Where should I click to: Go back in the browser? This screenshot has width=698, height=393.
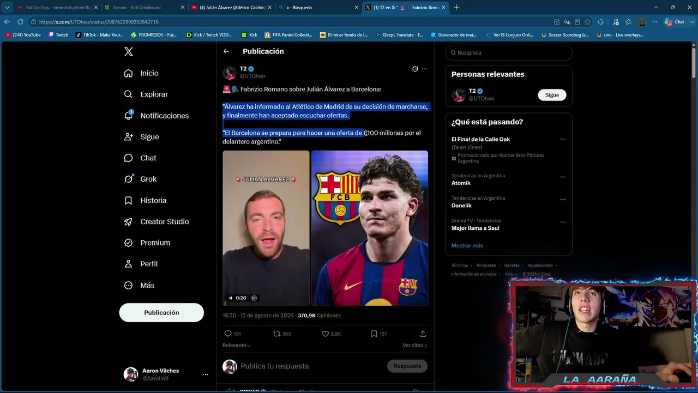coord(7,22)
